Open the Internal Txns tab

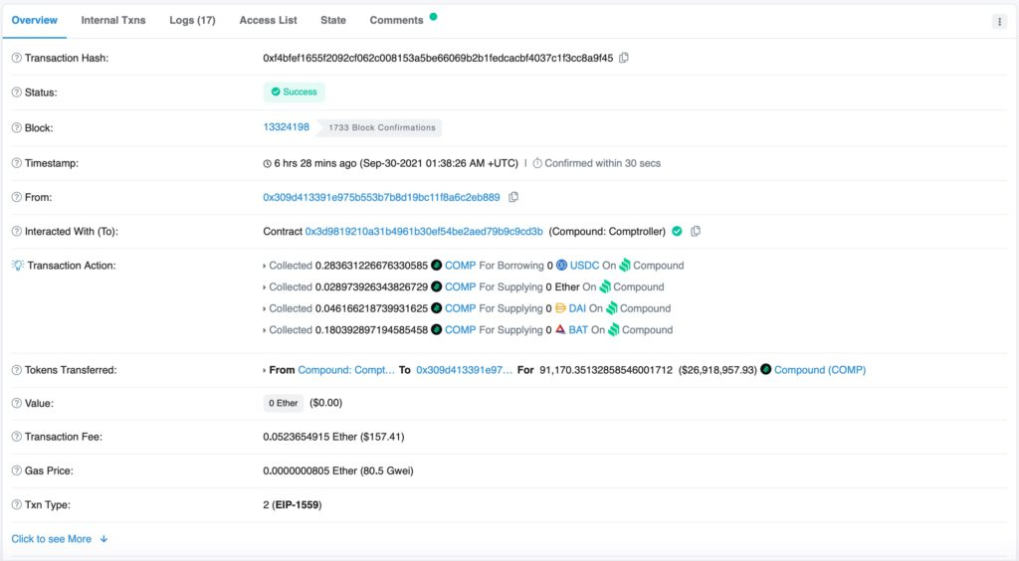[x=113, y=20]
